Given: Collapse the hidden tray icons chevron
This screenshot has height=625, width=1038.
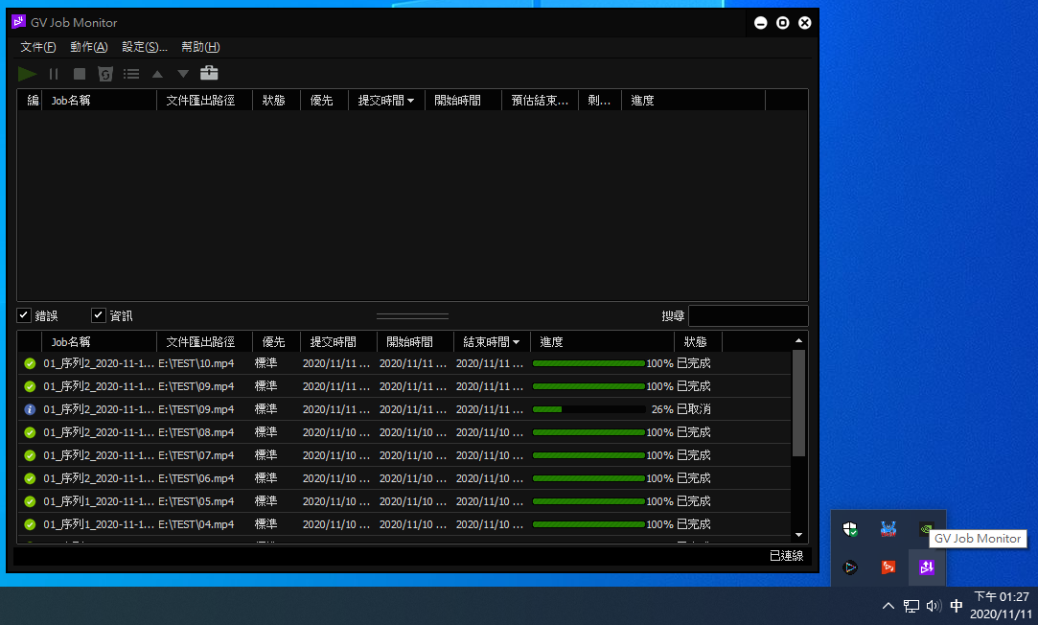Looking at the screenshot, I should point(888,606).
